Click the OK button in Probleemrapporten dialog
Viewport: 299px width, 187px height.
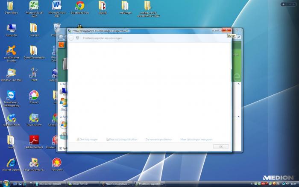pos(221,146)
